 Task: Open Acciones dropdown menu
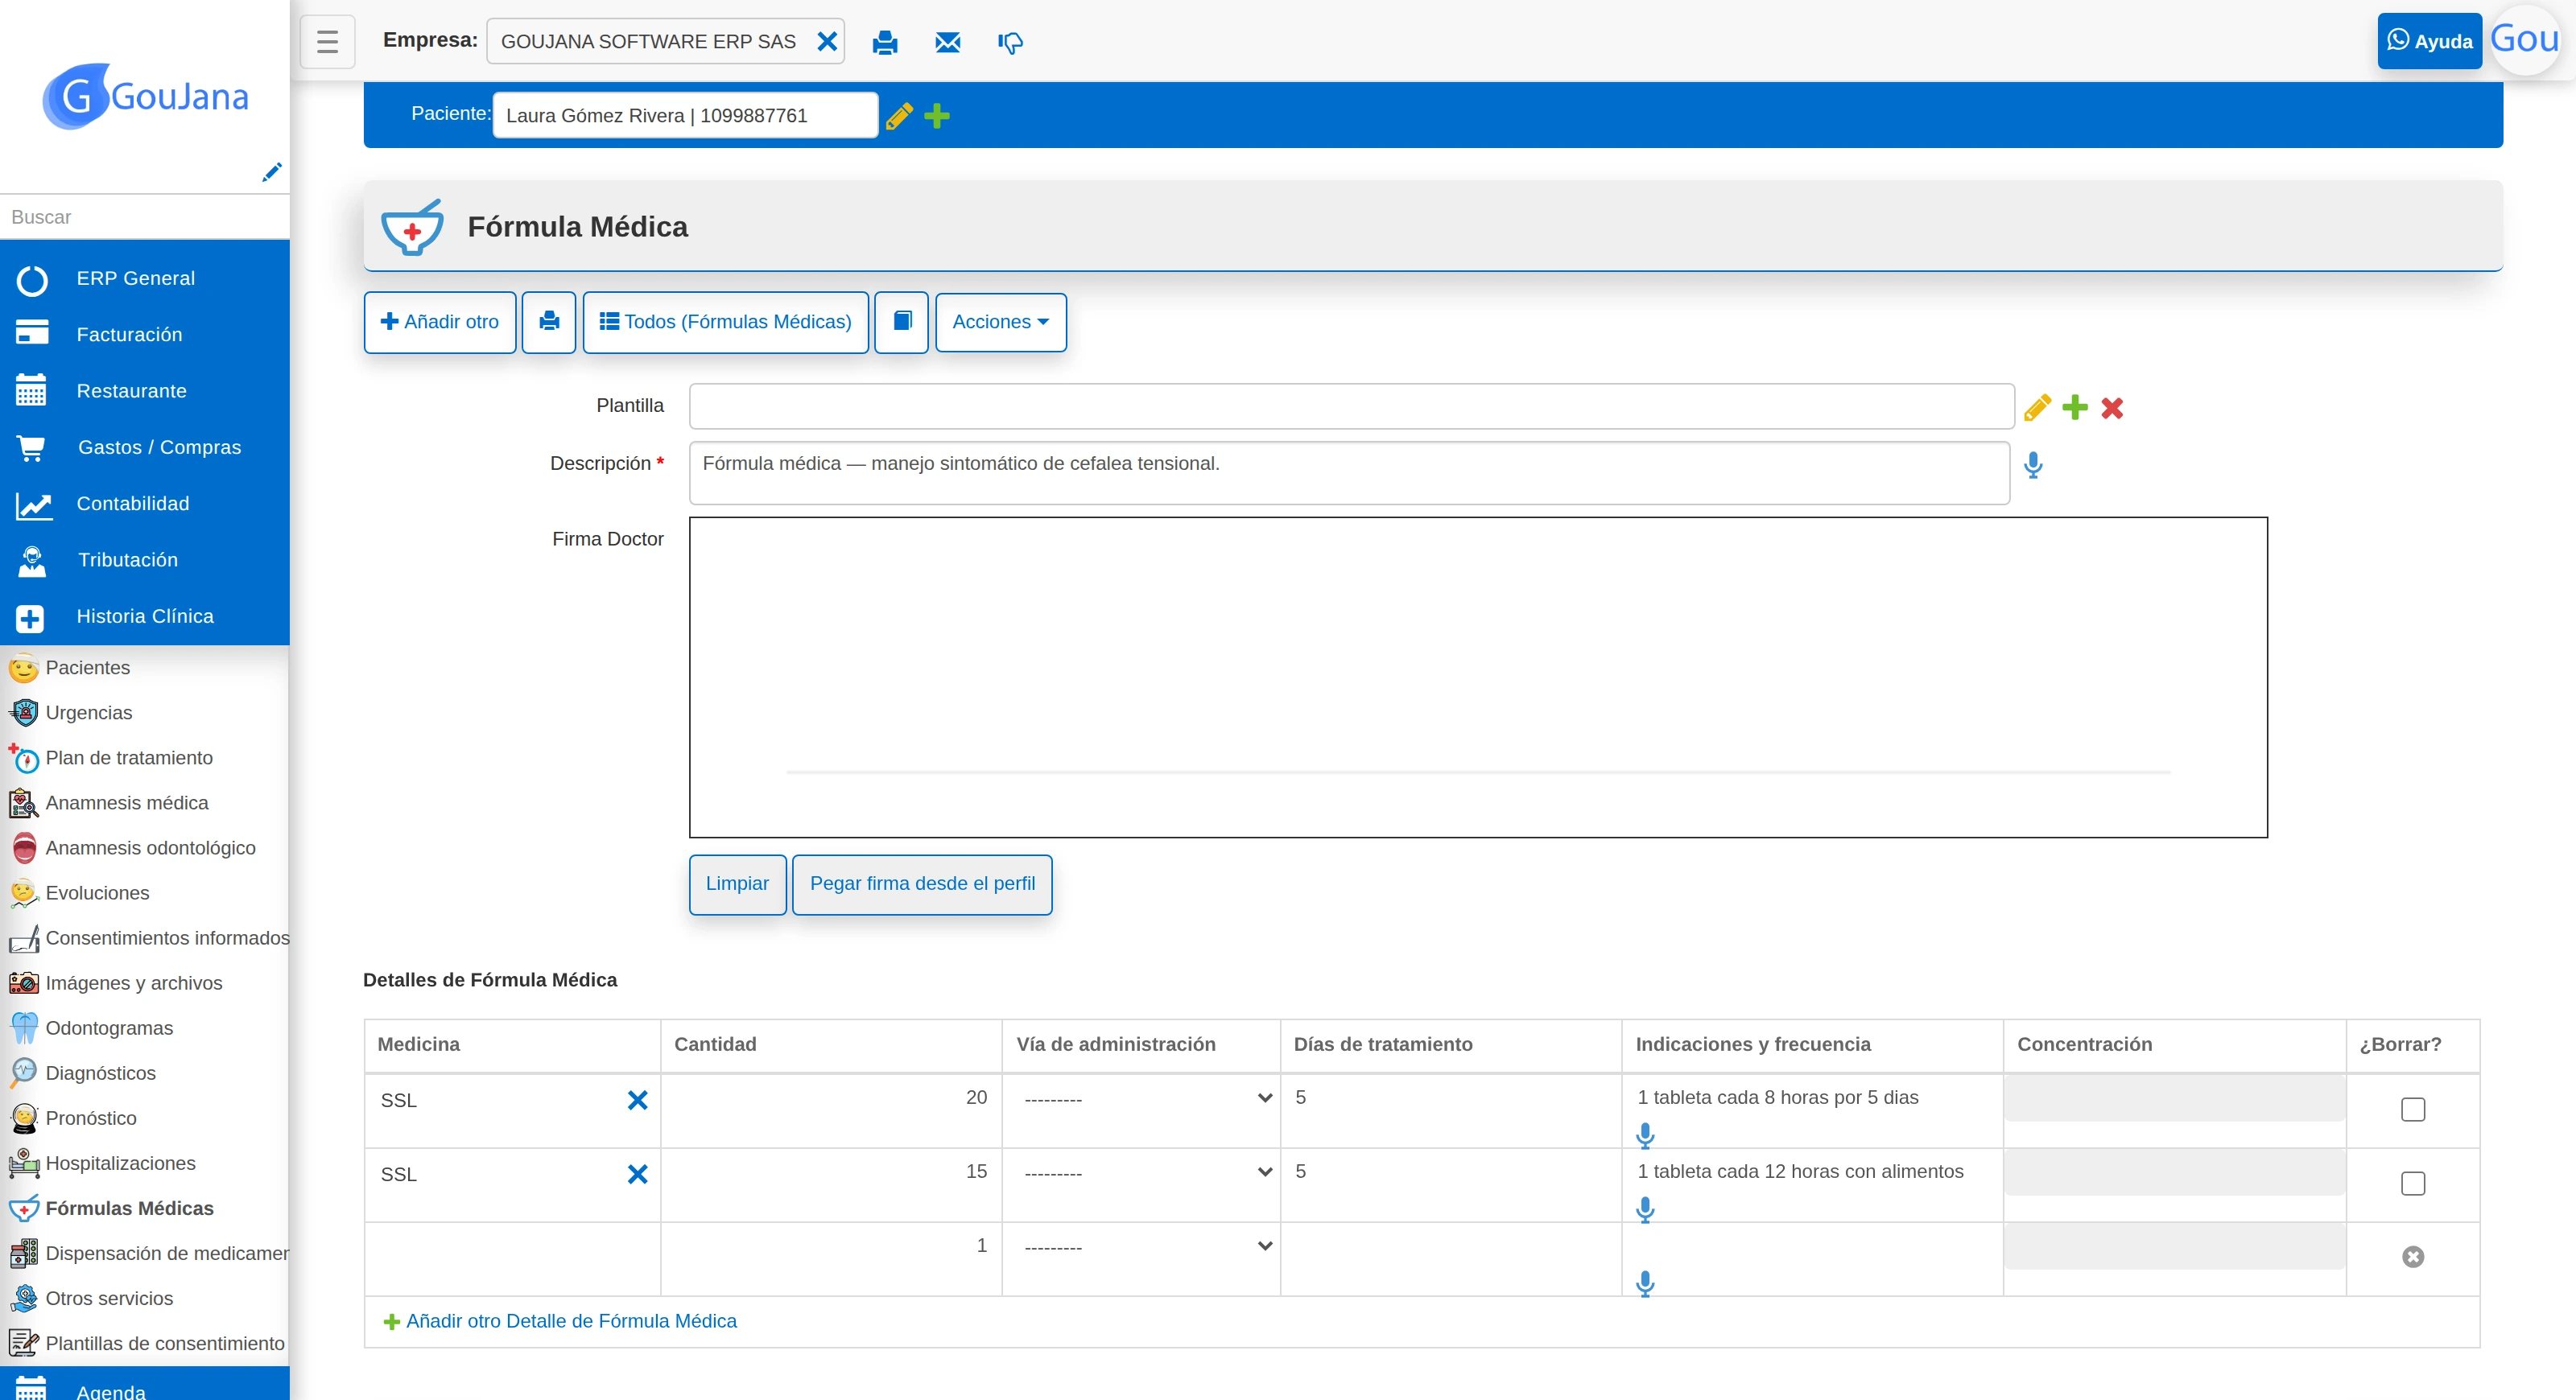(x=1000, y=322)
